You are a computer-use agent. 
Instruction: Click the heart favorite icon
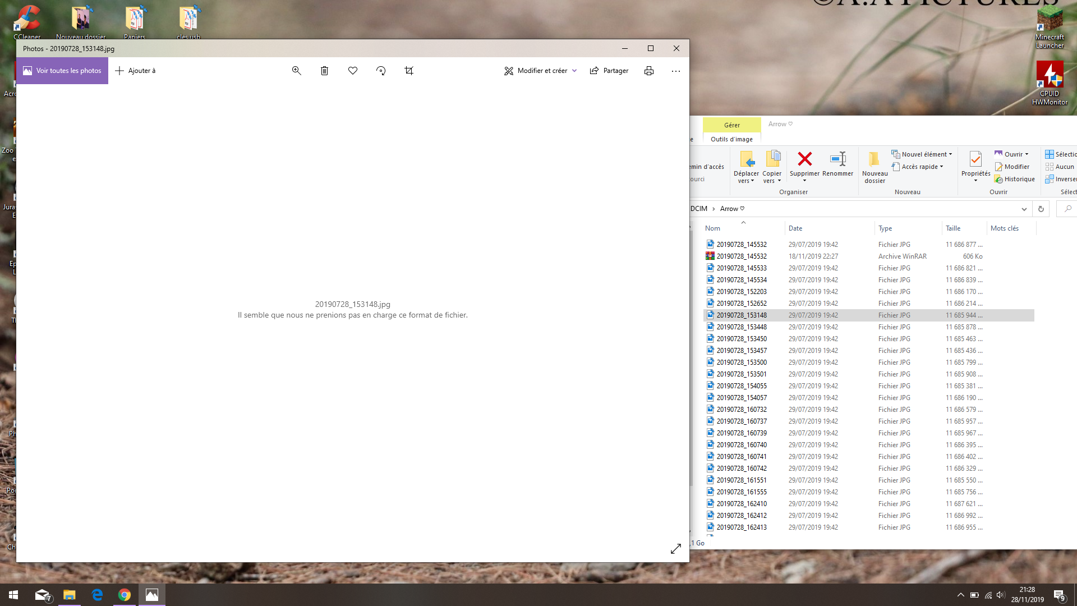click(353, 71)
